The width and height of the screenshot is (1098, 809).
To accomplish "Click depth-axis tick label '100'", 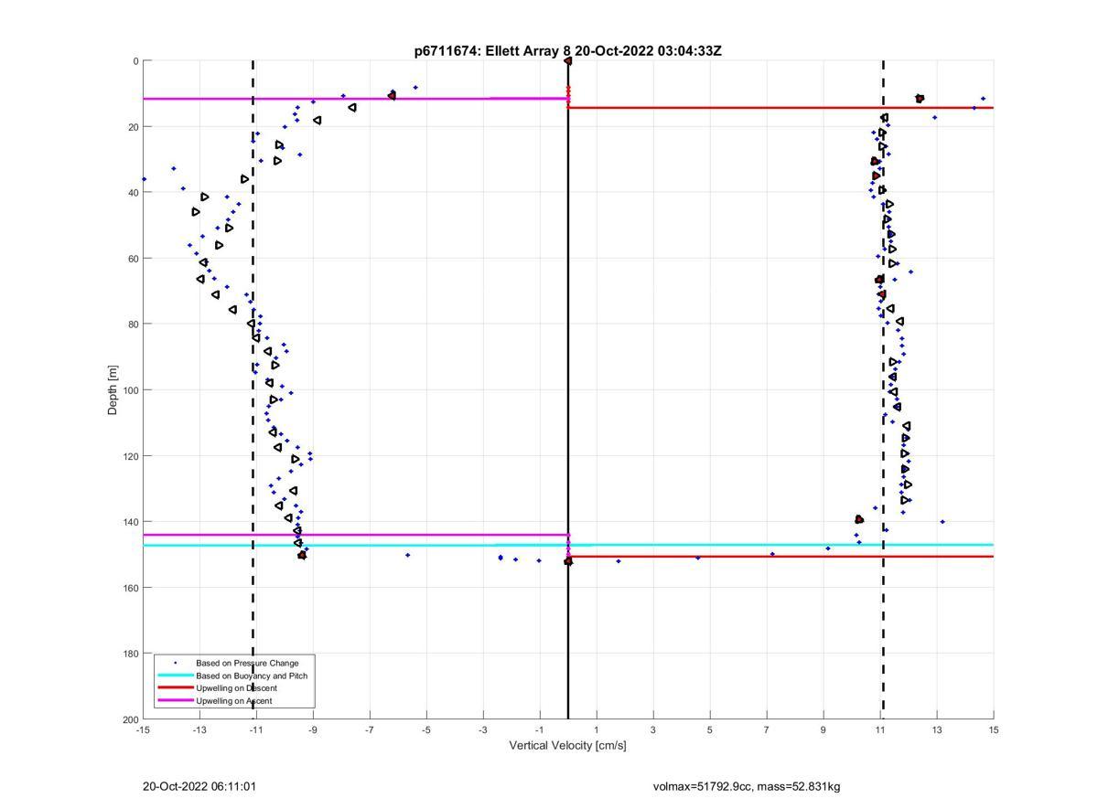I will point(130,390).
